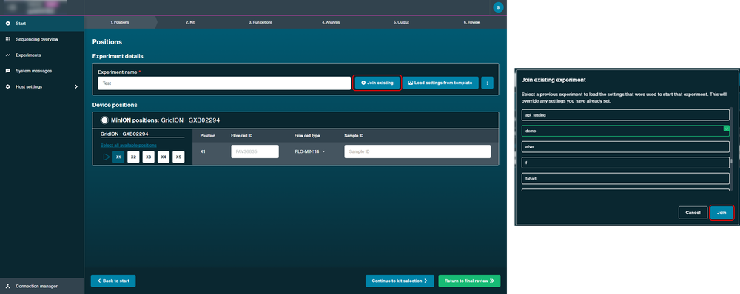Click the Host settings gear icon
This screenshot has width=740, height=294.
(7, 86)
